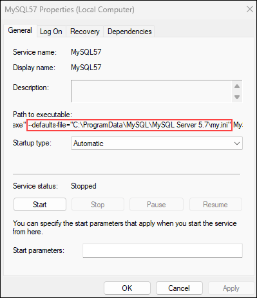The image size is (257, 298).
Task: Close the MySQL57 Properties dialog
Action: click(250, 9)
